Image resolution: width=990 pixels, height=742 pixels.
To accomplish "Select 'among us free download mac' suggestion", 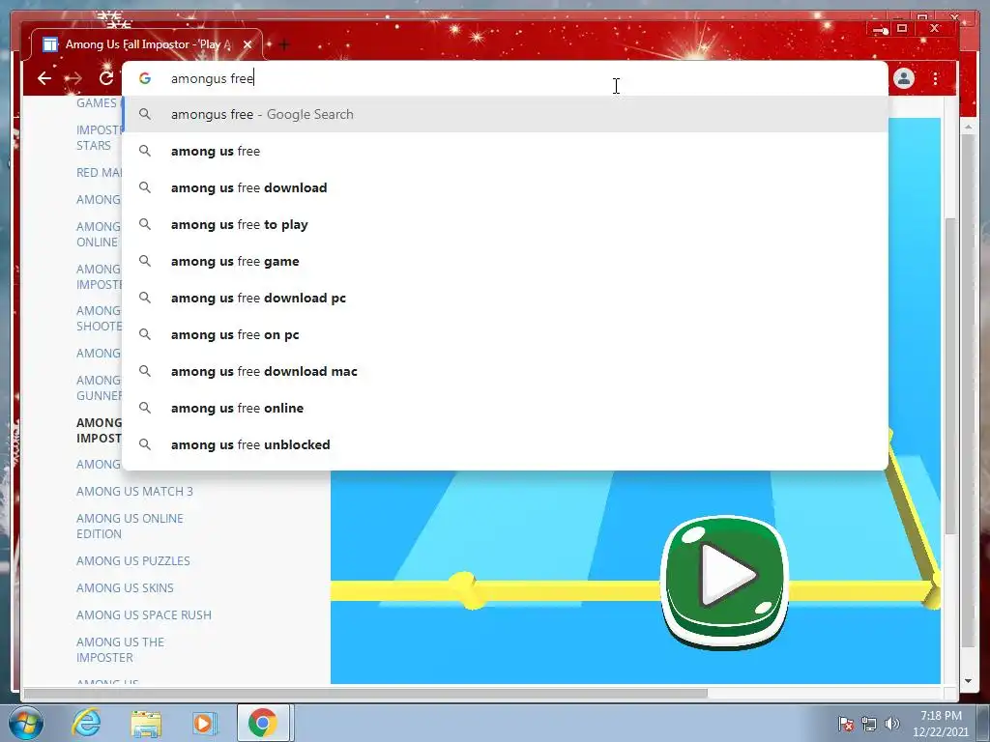I will tap(505, 371).
